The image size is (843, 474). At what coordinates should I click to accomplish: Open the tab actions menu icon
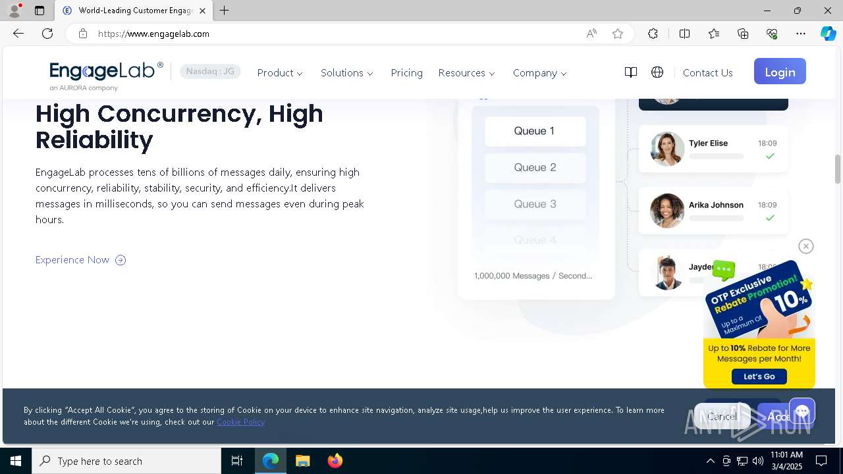40,11
